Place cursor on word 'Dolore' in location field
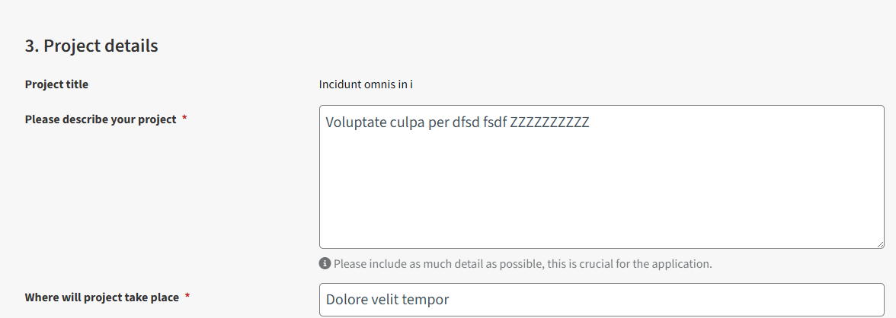Viewport: 896px width, 318px height. pyautogui.click(x=345, y=300)
